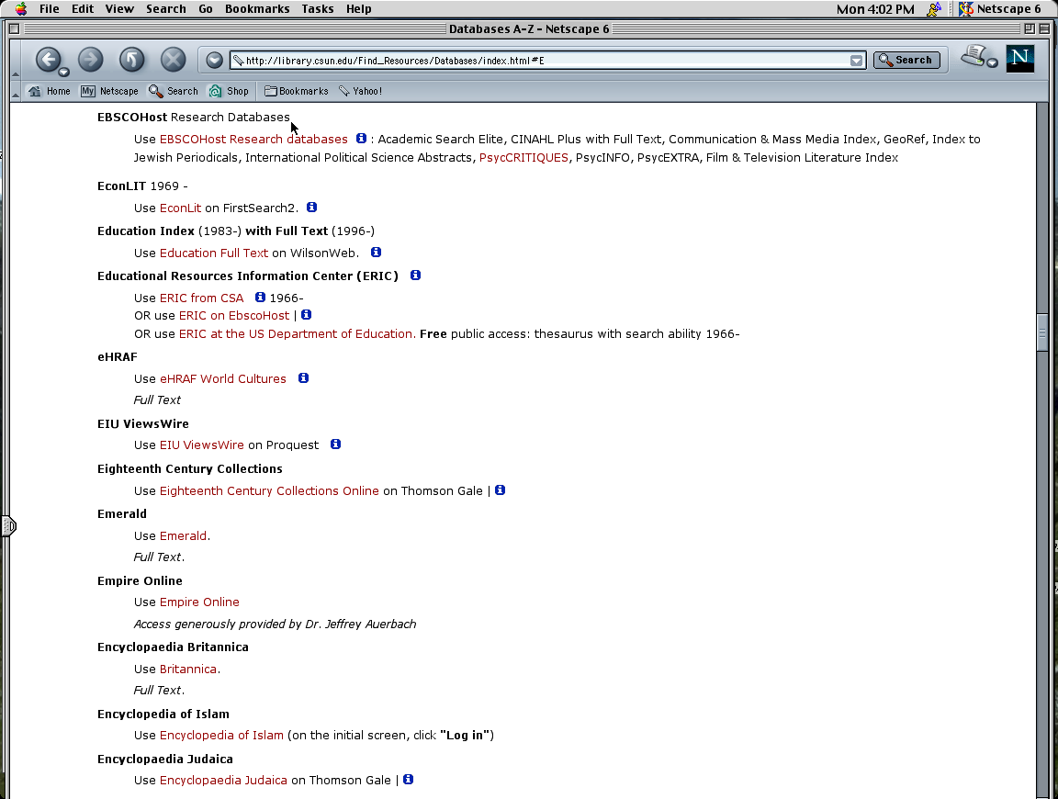Click info icon beside the ERIC heading
The image size is (1058, 799).
[416, 276]
